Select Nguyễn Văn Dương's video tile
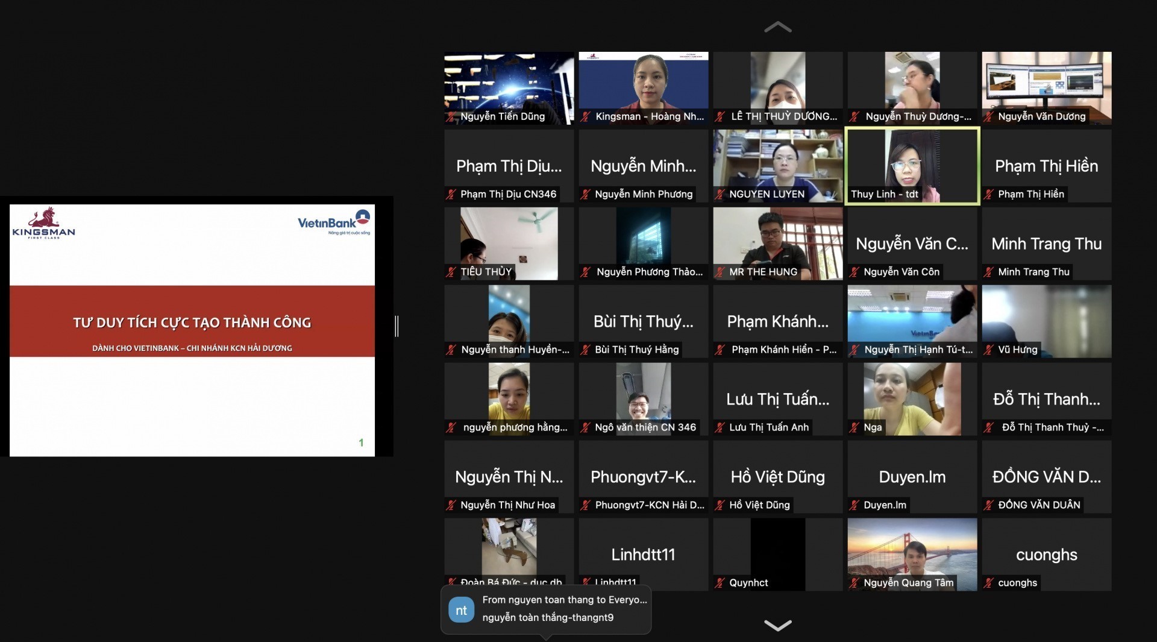The width and height of the screenshot is (1157, 642). (1046, 87)
